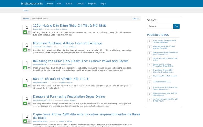203x127 pixels.
Task: Open the Register page
Action: (92, 3)
